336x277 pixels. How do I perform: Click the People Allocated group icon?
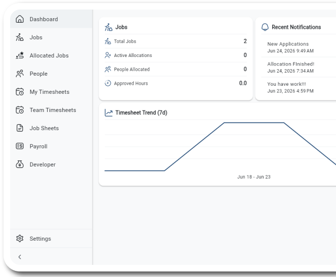coord(108,69)
